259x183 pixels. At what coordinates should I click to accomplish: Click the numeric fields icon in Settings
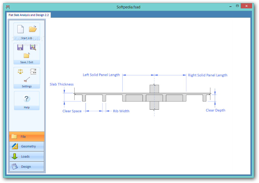pyautogui.click(x=33, y=72)
